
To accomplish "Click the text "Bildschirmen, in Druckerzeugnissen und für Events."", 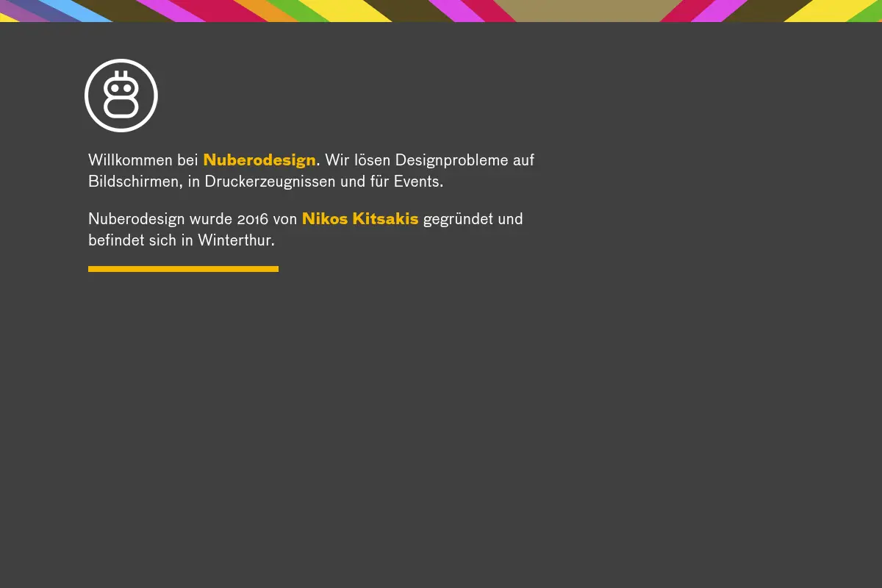I will point(266,182).
